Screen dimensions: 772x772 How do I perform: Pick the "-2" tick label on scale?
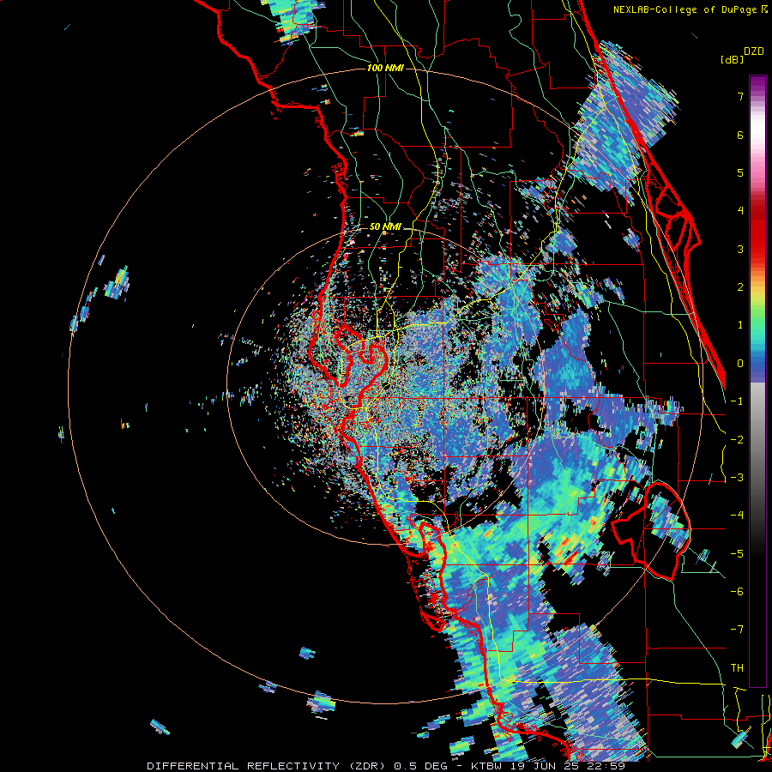pyautogui.click(x=737, y=440)
